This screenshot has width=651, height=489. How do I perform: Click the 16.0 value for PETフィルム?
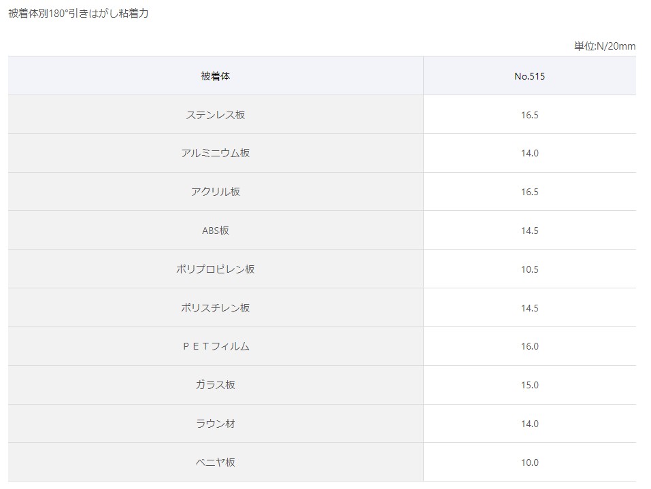[530, 346]
